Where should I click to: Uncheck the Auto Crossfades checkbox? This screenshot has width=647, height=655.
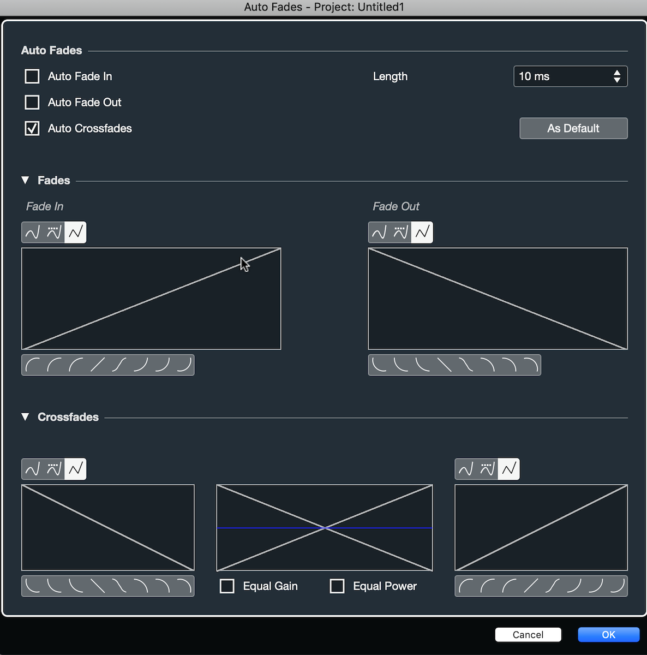coord(32,128)
